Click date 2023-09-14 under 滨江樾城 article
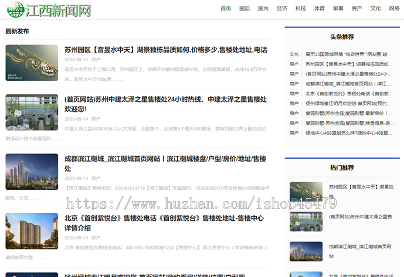The image size is (404, 277). [76, 179]
